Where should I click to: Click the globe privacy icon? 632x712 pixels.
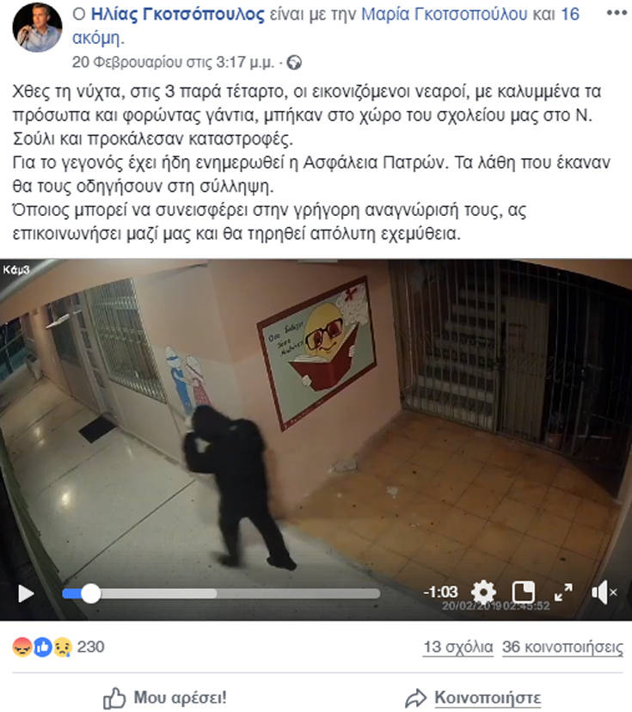294,62
